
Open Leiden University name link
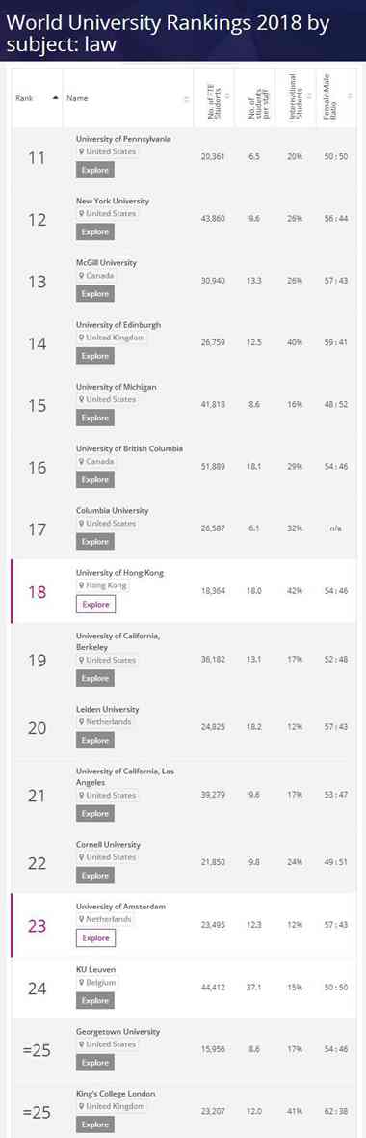coord(107,709)
